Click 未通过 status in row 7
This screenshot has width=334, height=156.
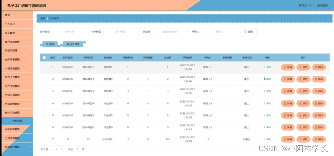[x=246, y=139]
